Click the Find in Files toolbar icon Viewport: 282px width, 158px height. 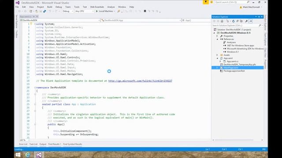coord(119,11)
